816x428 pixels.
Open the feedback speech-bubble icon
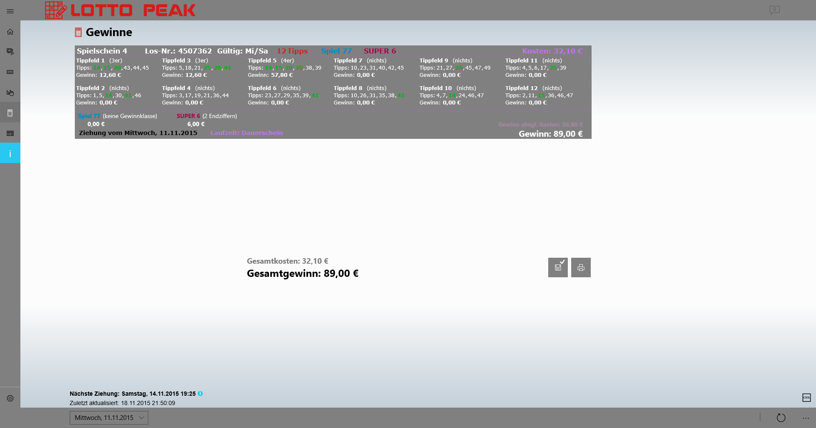[x=774, y=10]
